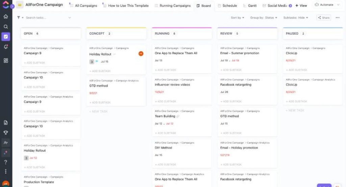Click the 9/5/21 date on GTD method
This screenshot has width=346, height=187.
pos(93,93)
